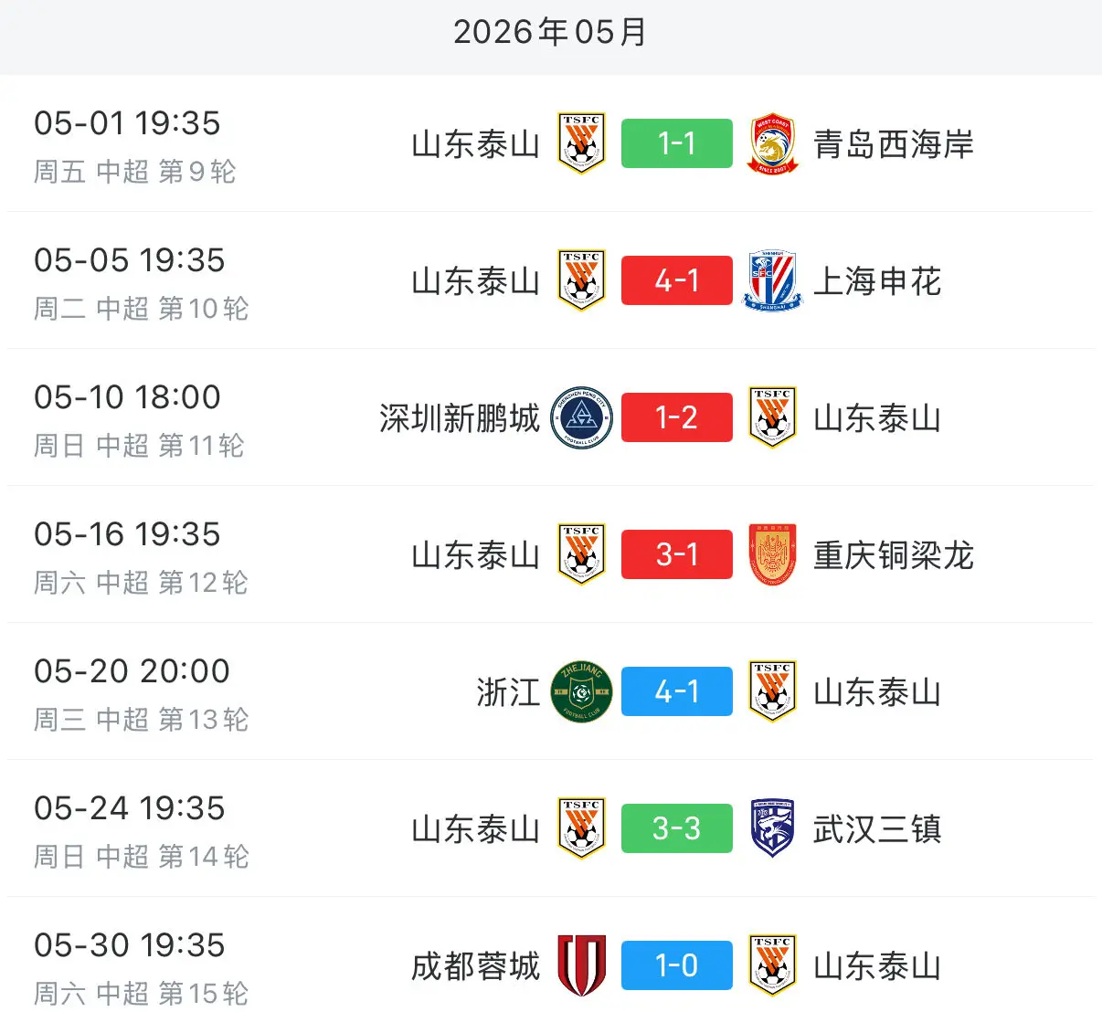Open the green 1-1 score badge
The image size is (1102, 1033).
pos(677,143)
